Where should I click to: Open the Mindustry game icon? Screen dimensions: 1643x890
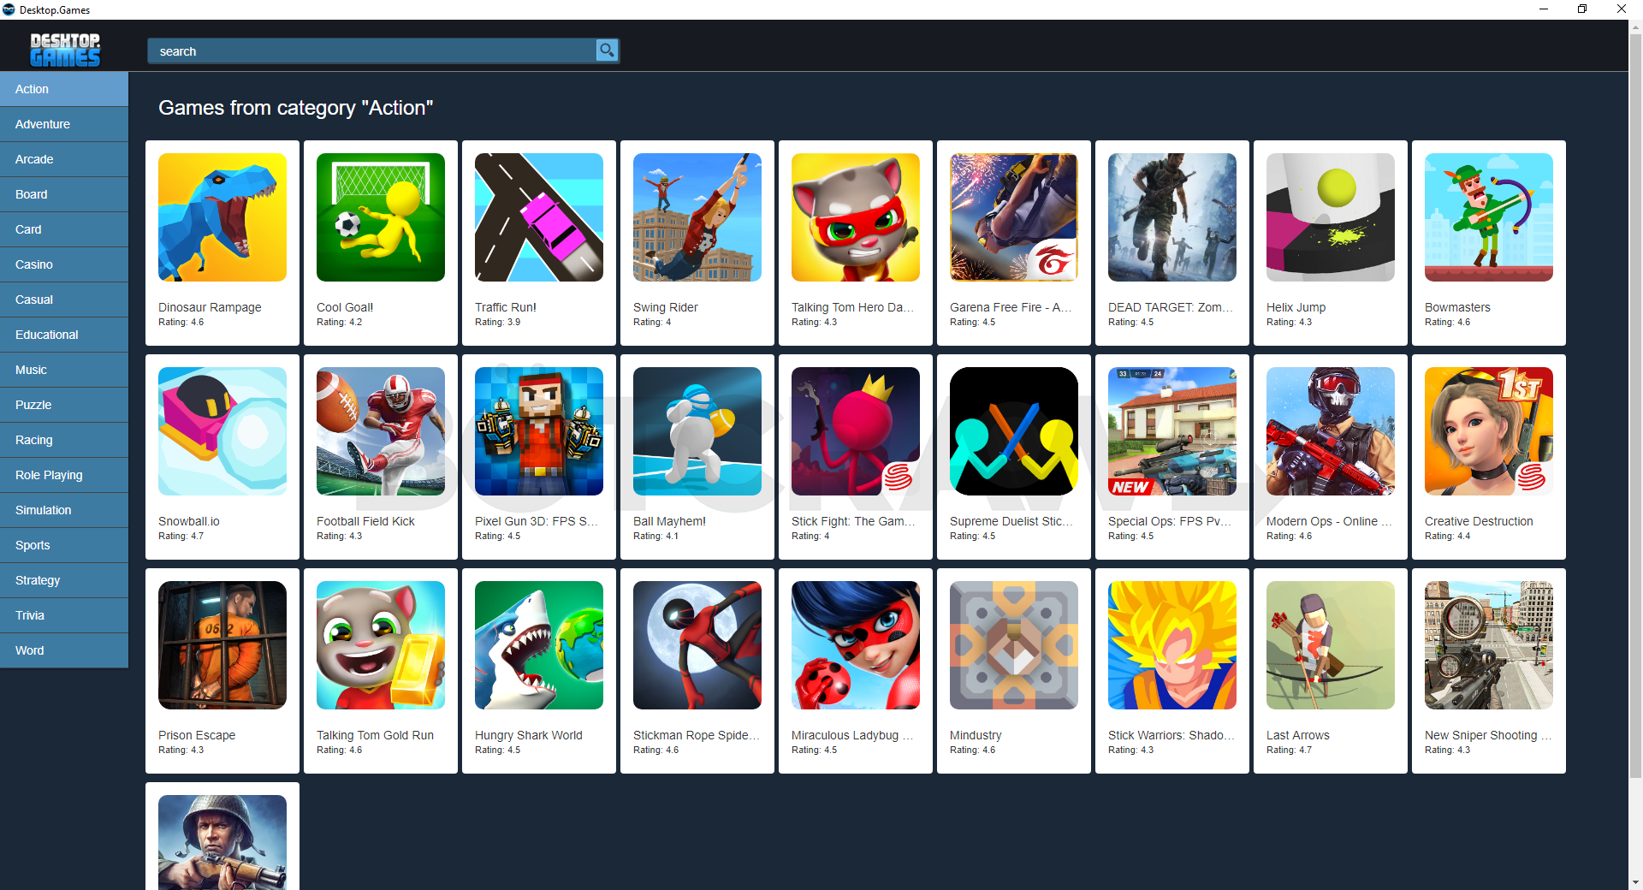click(1014, 645)
